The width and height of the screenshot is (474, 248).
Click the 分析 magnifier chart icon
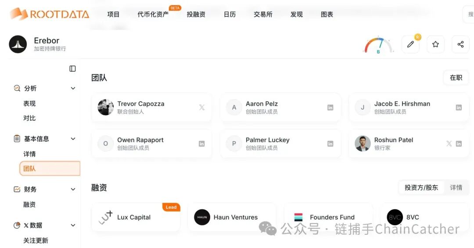(17, 88)
